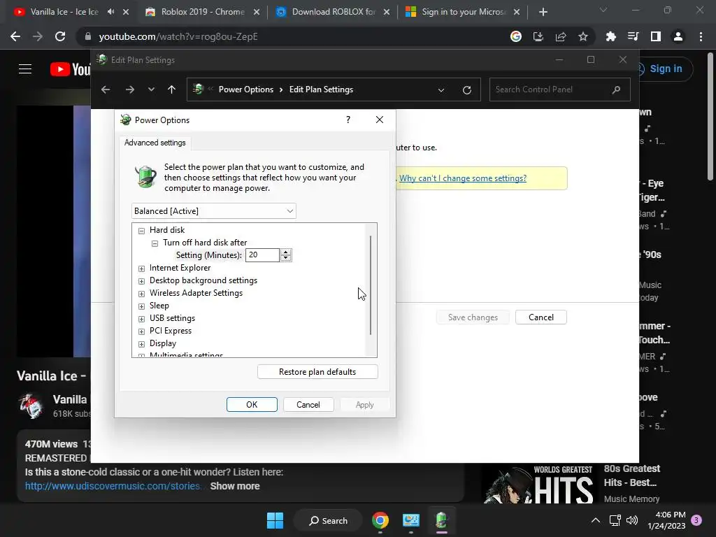
Task: Show hidden system tray icons
Action: coord(596,520)
